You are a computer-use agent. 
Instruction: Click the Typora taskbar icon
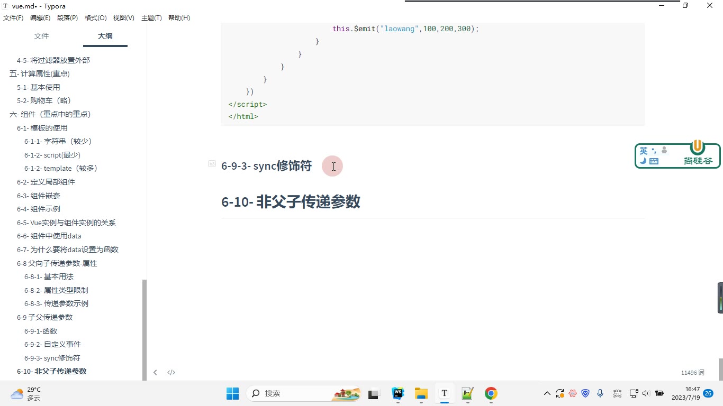[x=445, y=393]
